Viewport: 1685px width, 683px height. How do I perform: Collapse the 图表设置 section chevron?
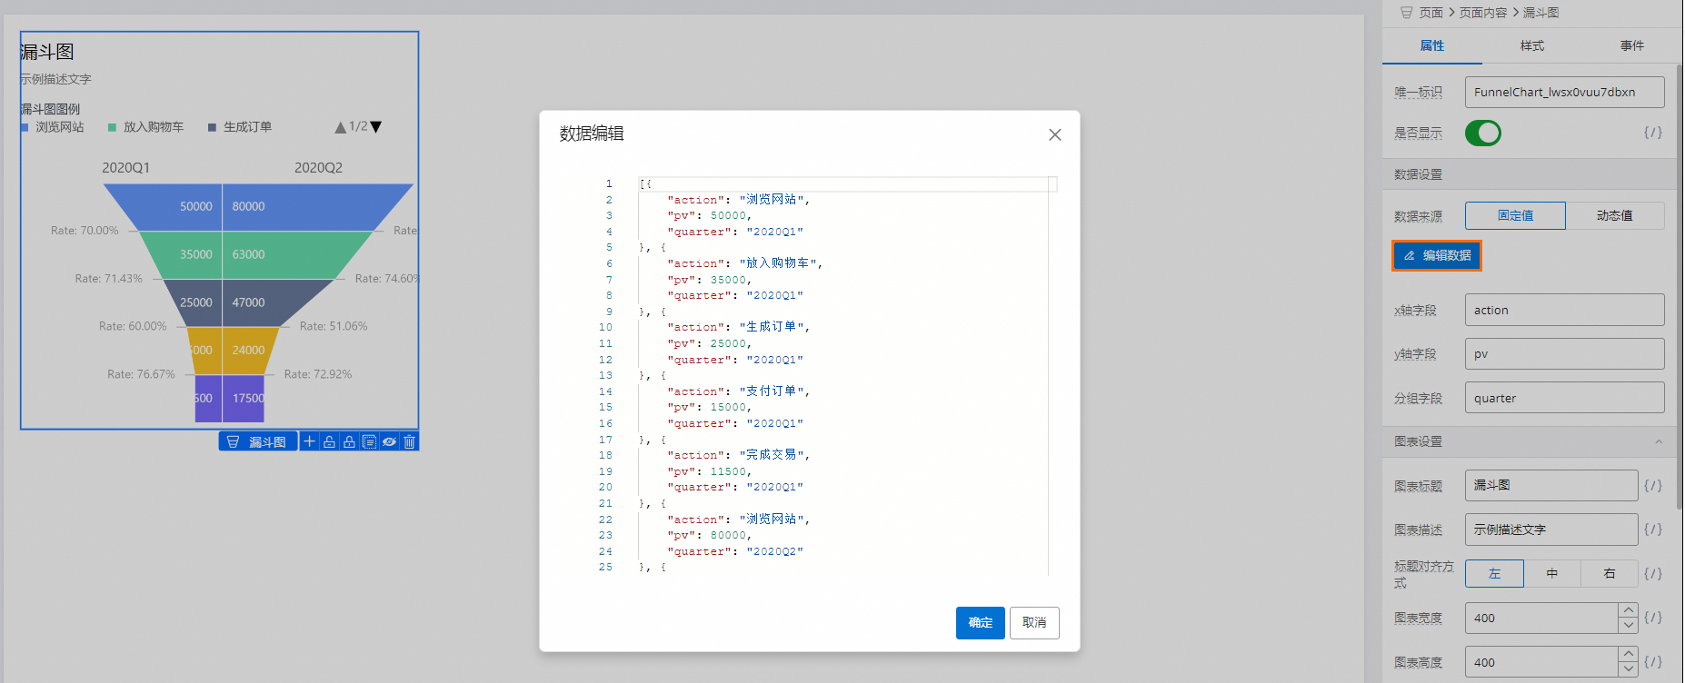[x=1659, y=441]
